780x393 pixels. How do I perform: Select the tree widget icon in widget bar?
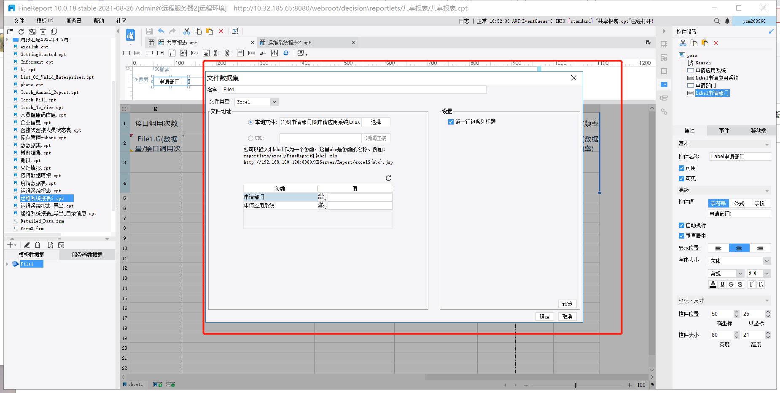(274, 53)
